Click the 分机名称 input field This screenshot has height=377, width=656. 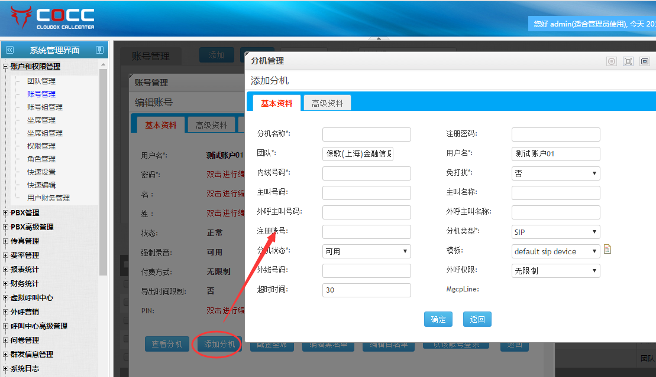coord(366,135)
